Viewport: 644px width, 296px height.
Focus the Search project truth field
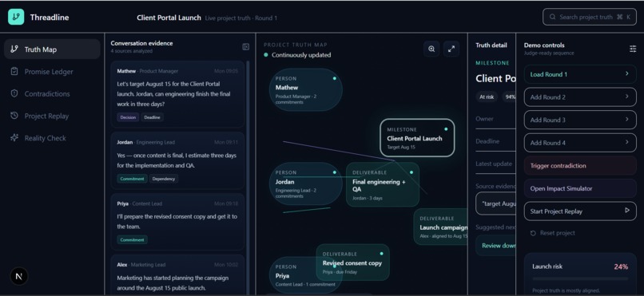point(590,18)
